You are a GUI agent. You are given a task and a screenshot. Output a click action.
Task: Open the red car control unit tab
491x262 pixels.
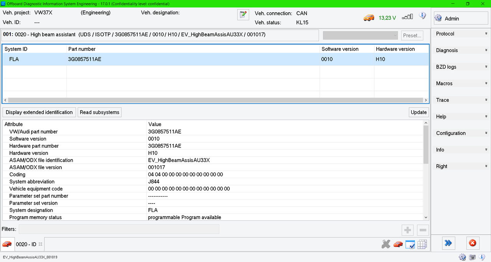(x=7, y=244)
